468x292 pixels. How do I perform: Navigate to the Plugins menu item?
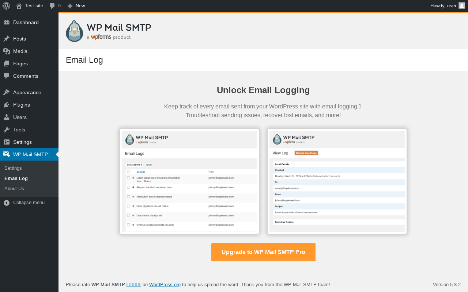coord(29,105)
